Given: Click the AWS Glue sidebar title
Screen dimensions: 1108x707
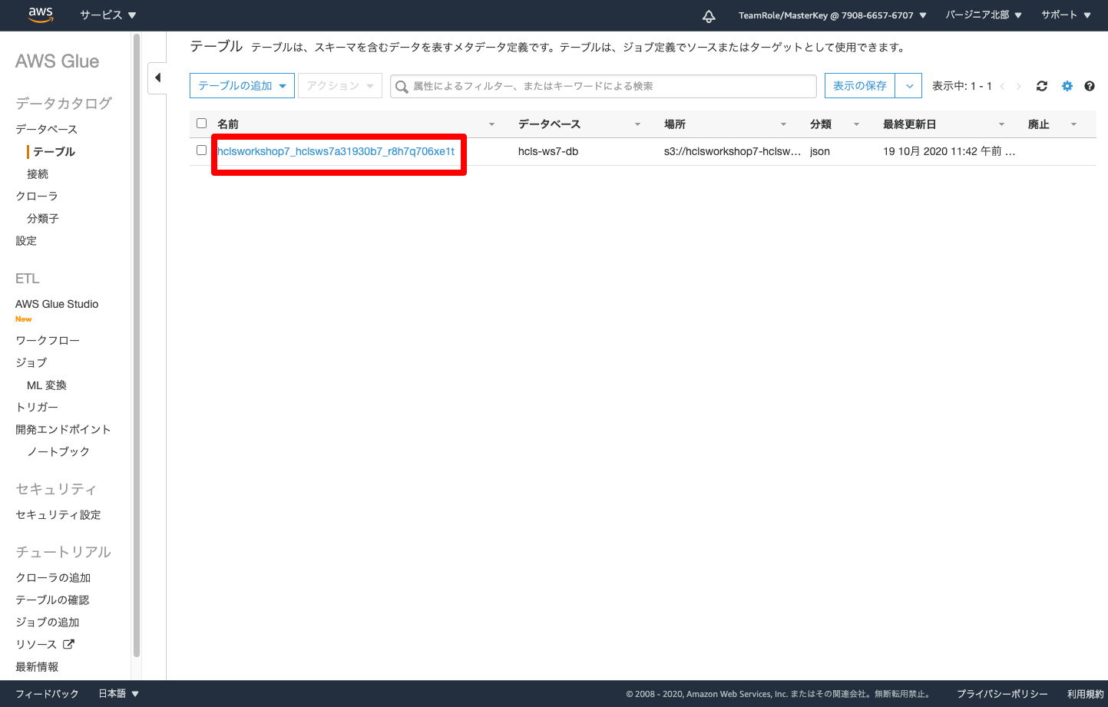Looking at the screenshot, I should pos(58,61).
